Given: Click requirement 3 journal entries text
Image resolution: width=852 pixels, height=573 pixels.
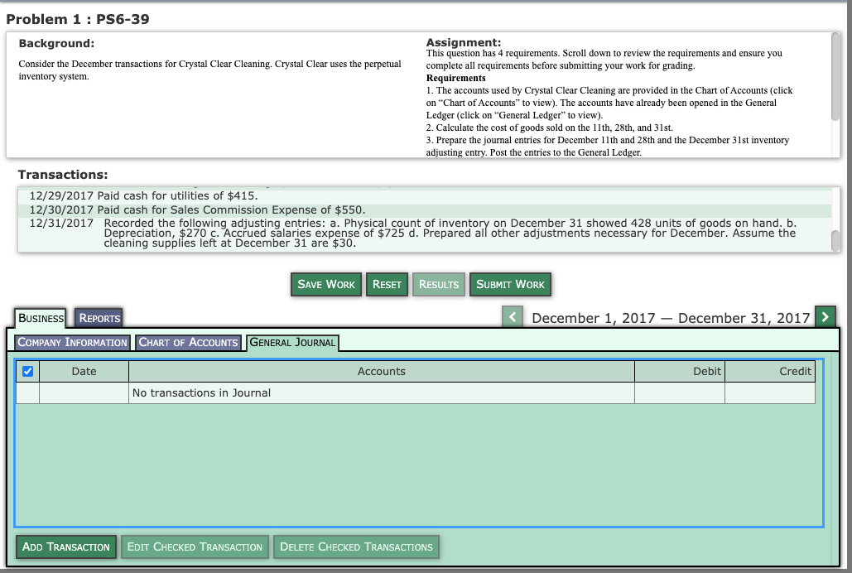Looking at the screenshot, I should pos(608,147).
